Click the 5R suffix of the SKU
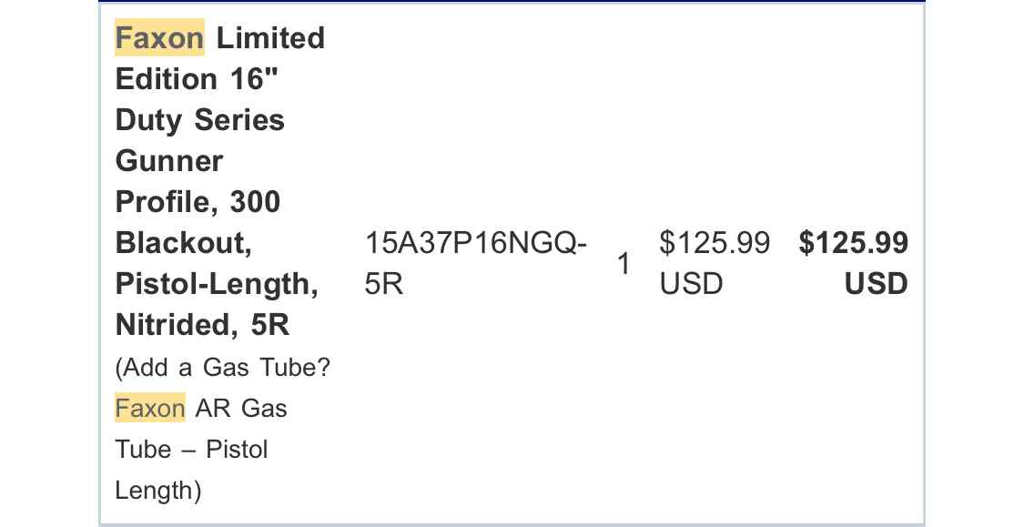The image size is (1024, 527). pyautogui.click(x=384, y=284)
